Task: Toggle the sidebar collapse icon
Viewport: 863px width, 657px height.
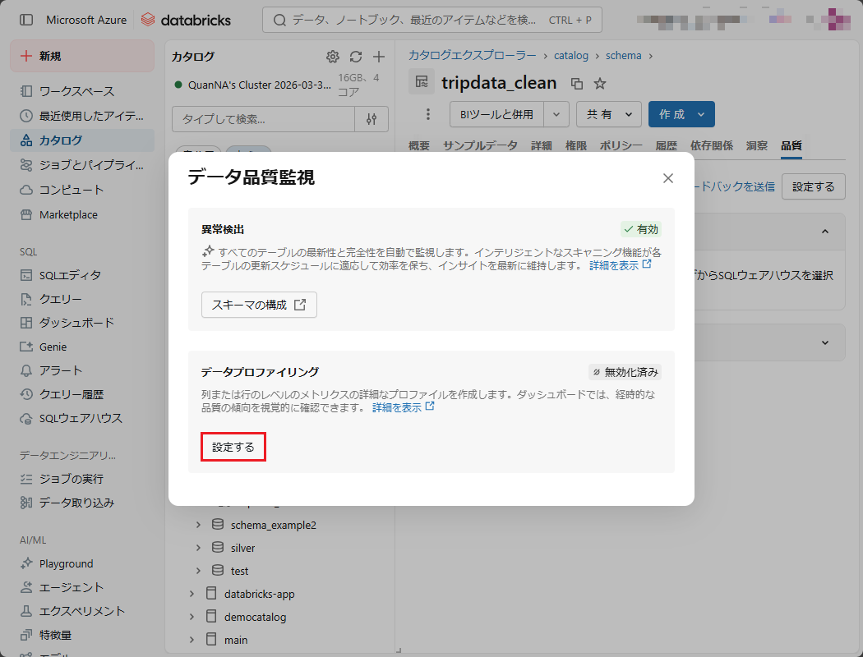Action: point(26,20)
